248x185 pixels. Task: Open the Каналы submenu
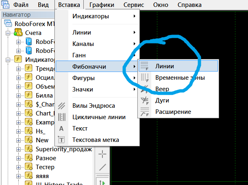tap(97, 44)
